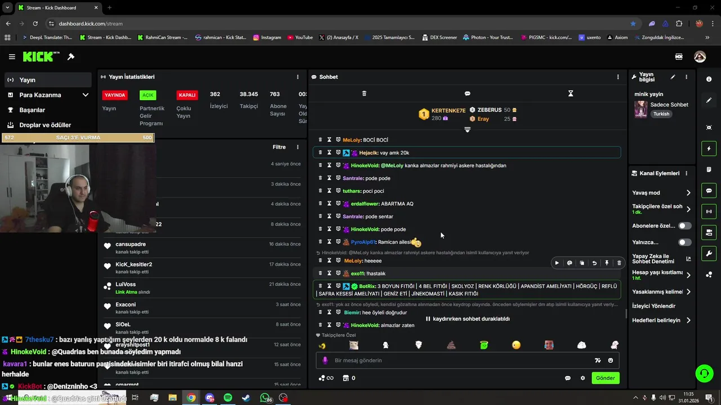The image size is (721, 405).
Task: Click the screen capture icon in right sidebar
Action: click(709, 128)
